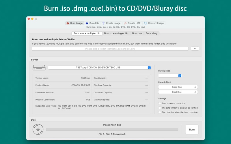This screenshot has height=144, width=231.
Task: Open the Create Image mode
Action: click(x=111, y=23)
